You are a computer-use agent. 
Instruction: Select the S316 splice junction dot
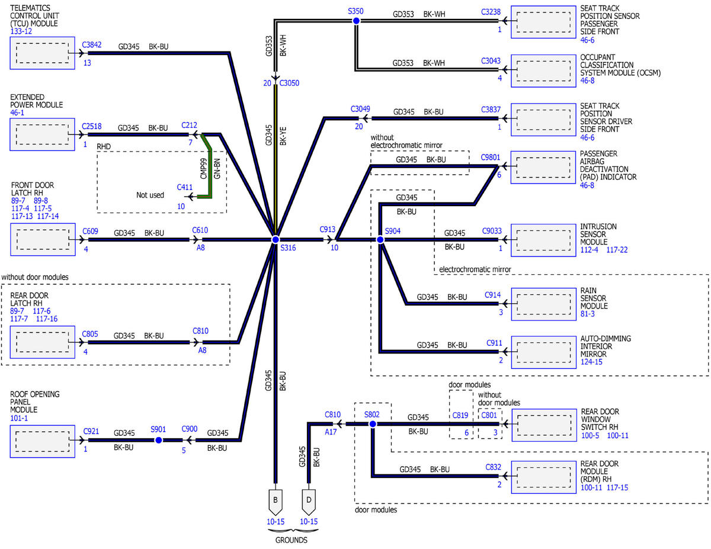coord(275,240)
